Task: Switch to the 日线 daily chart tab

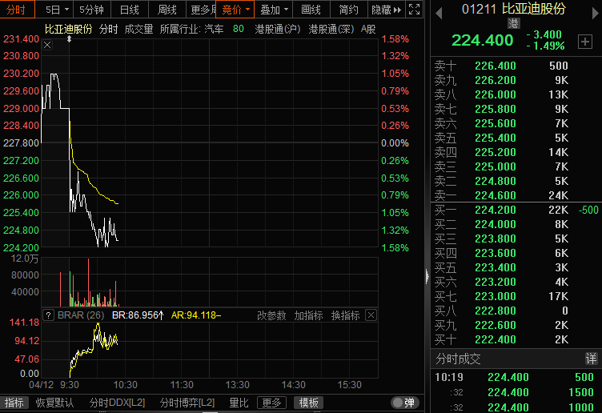Action: (x=129, y=10)
